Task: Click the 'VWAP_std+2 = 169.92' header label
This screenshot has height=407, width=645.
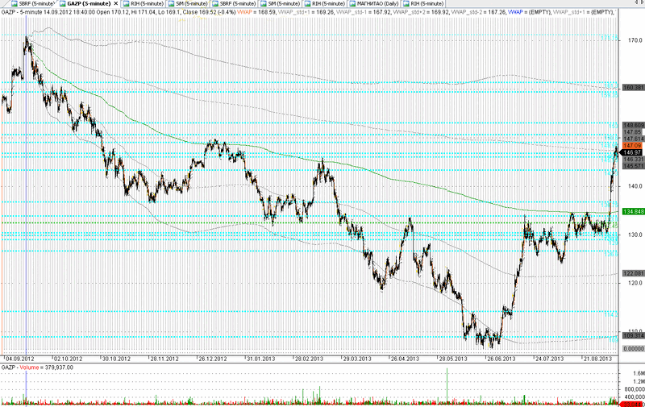Action: (421, 12)
